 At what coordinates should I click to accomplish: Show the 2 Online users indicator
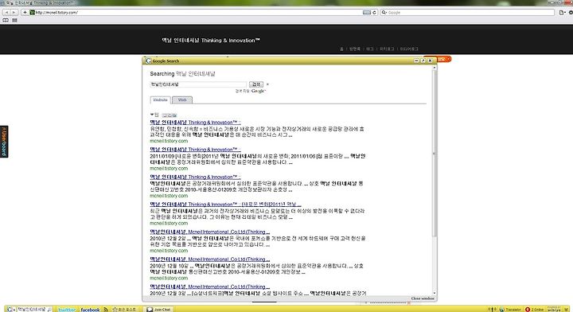point(534,310)
